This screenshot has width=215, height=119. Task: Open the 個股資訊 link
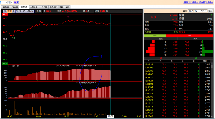tap(187, 2)
